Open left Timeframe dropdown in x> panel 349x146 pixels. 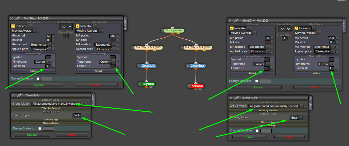pos(43,62)
